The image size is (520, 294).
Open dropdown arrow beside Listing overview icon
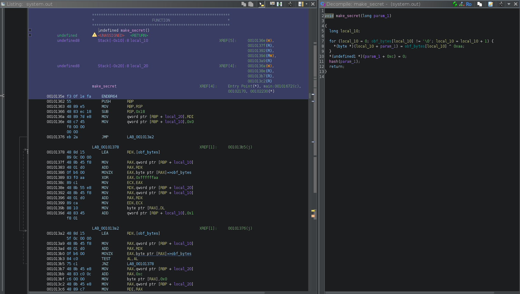click(x=306, y=4)
